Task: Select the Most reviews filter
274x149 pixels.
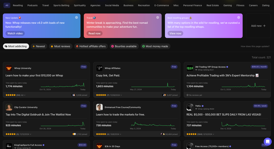Action: (61, 46)
